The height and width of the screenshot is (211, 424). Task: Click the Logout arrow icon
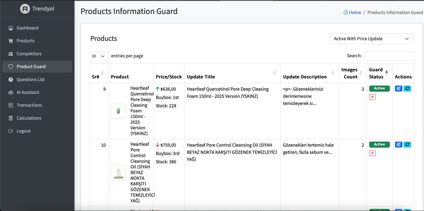pos(11,131)
